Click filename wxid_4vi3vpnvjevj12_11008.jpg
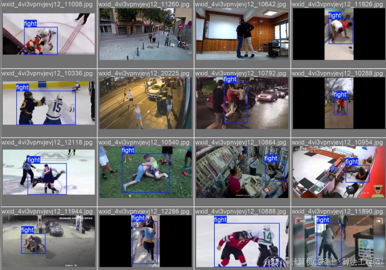The image size is (386, 270). point(47,4)
